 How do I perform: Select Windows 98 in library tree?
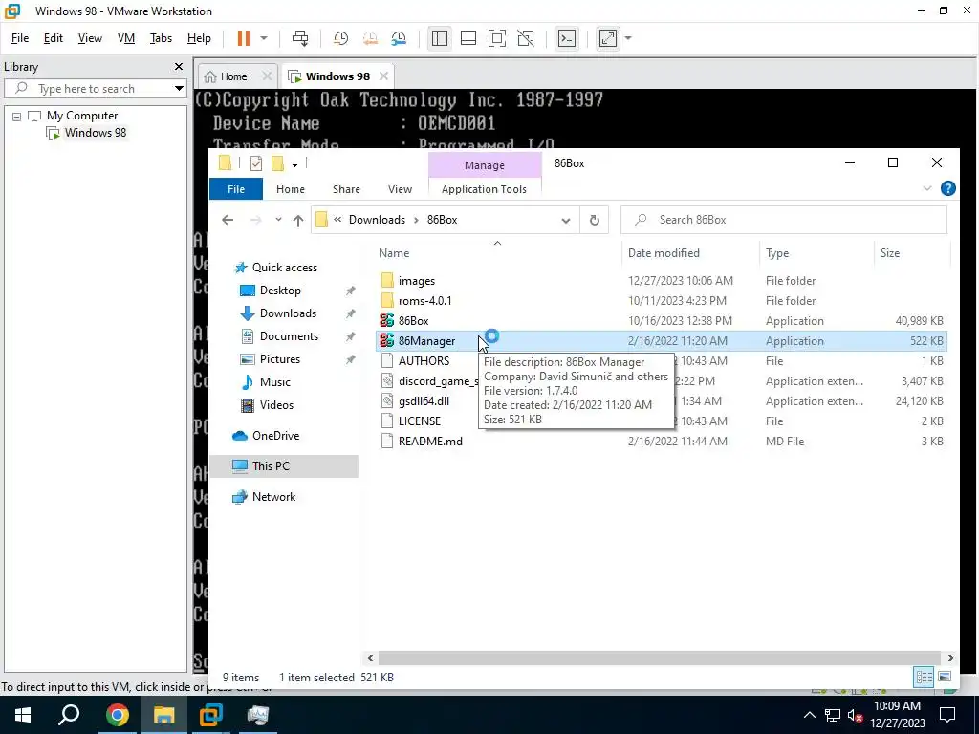point(95,133)
